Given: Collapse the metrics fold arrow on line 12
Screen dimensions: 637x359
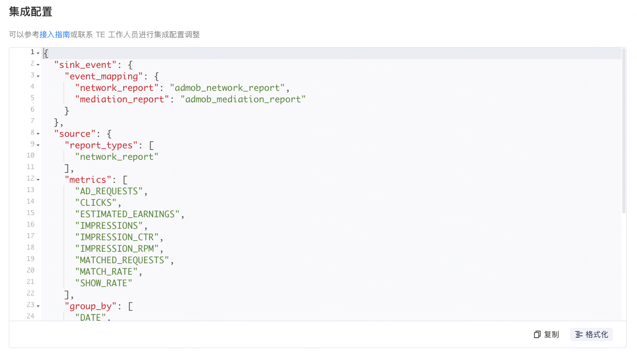Looking at the screenshot, I should pyautogui.click(x=38, y=179).
